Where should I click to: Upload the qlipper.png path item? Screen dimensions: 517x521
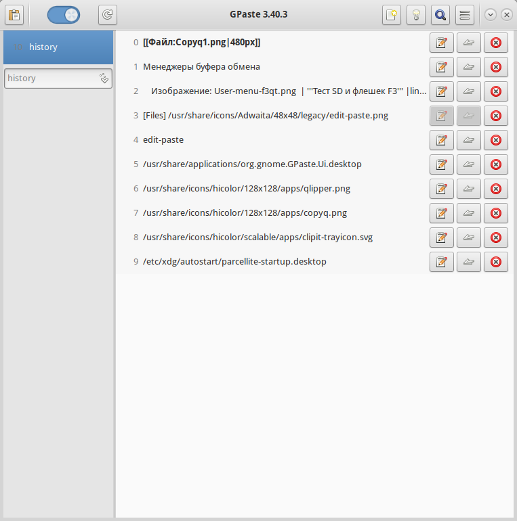469,189
